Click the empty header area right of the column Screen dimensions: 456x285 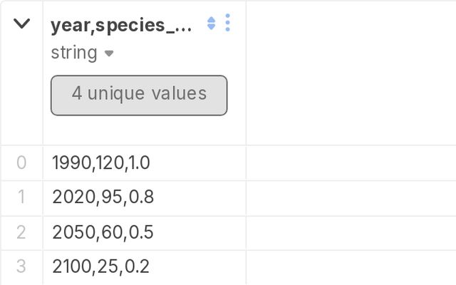tap(349, 71)
